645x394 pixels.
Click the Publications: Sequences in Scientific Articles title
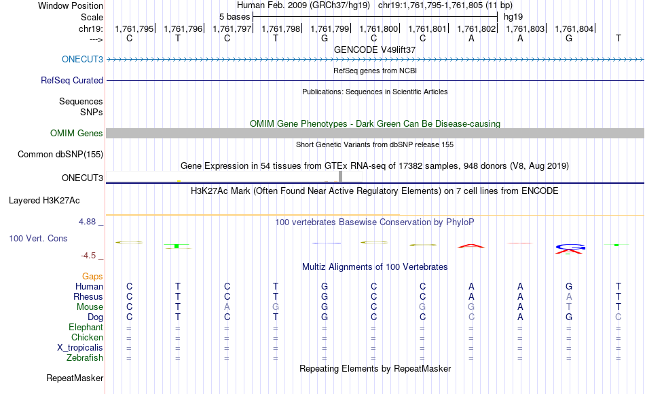click(375, 92)
